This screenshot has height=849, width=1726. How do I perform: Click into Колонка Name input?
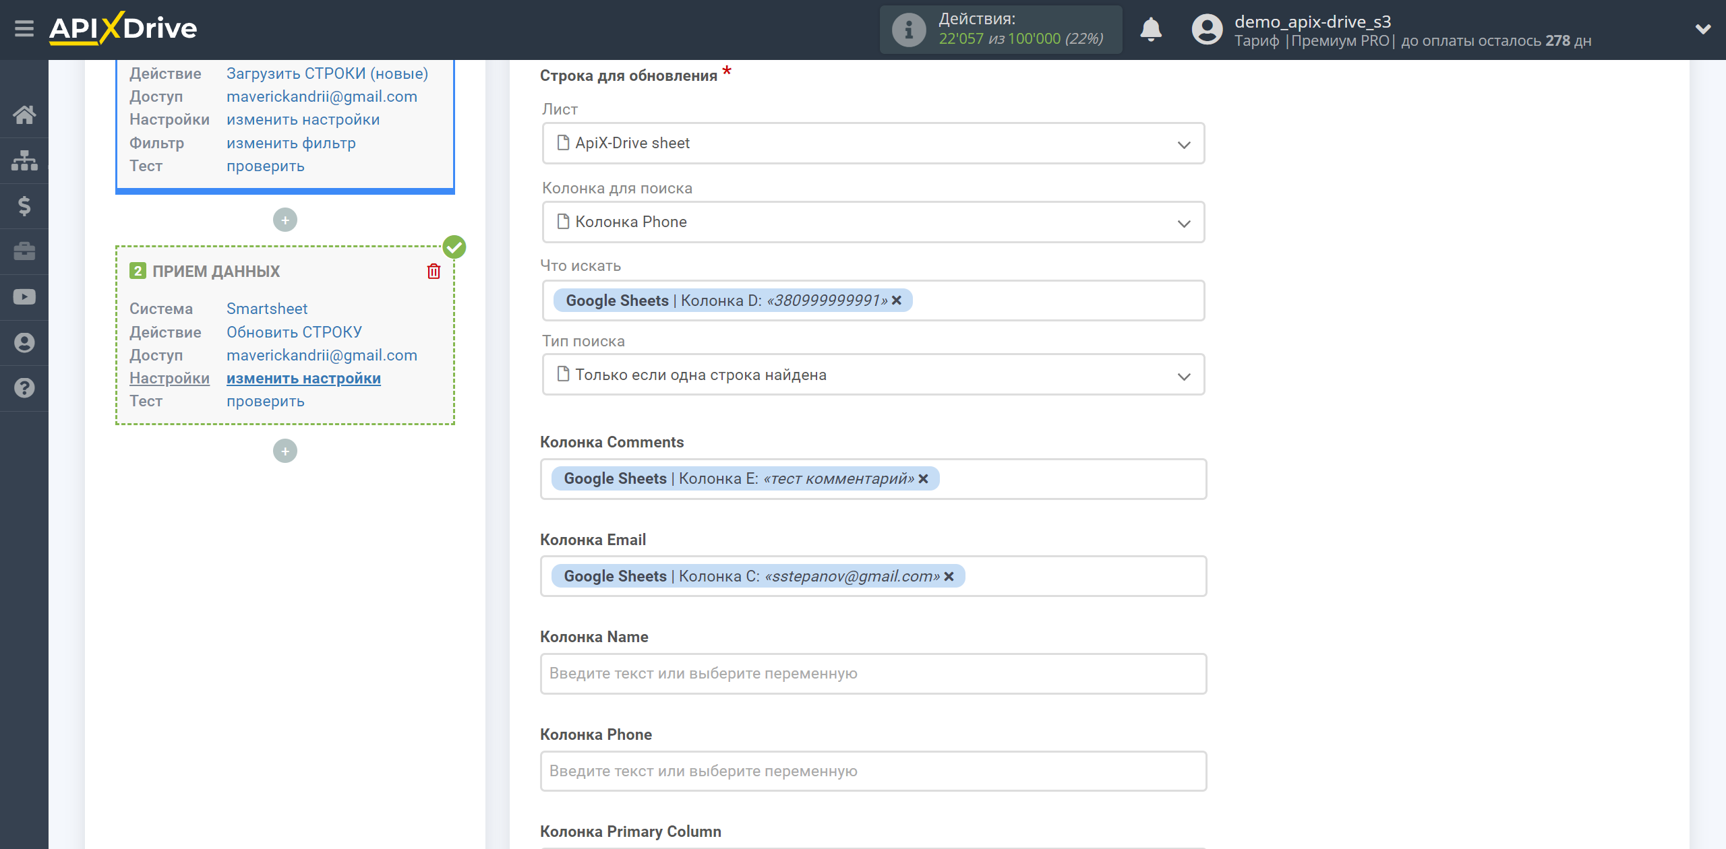coord(873,674)
